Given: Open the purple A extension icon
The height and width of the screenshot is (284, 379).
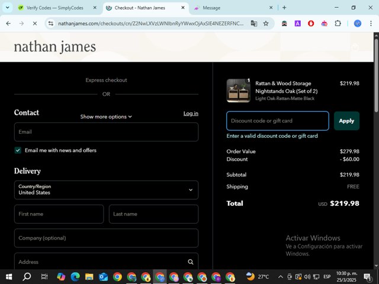Looking at the screenshot, I should pos(297,24).
